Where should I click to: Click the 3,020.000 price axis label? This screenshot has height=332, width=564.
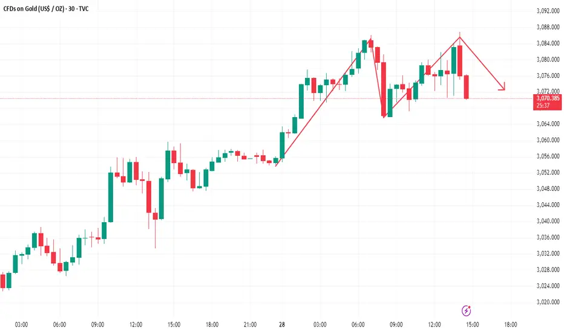pyautogui.click(x=548, y=302)
